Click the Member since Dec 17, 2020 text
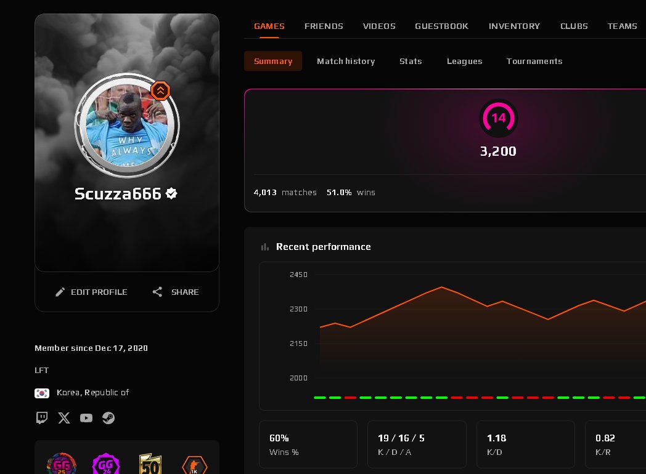 tap(91, 348)
